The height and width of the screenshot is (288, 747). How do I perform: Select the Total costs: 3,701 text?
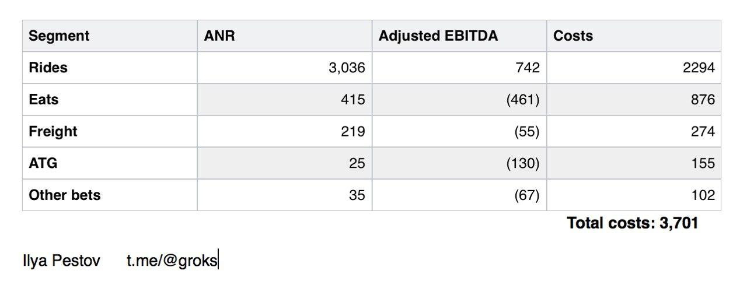tap(632, 223)
